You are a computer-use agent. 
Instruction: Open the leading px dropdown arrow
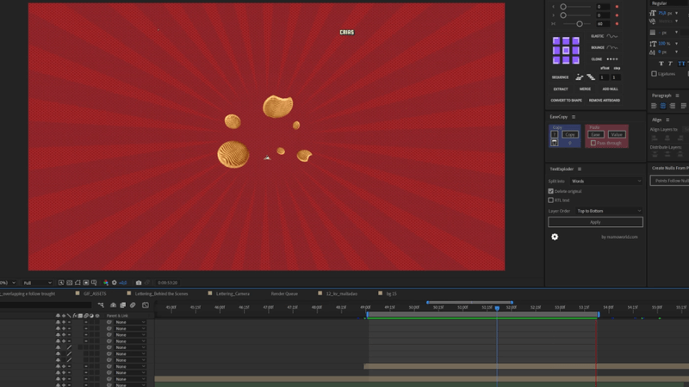point(676,33)
